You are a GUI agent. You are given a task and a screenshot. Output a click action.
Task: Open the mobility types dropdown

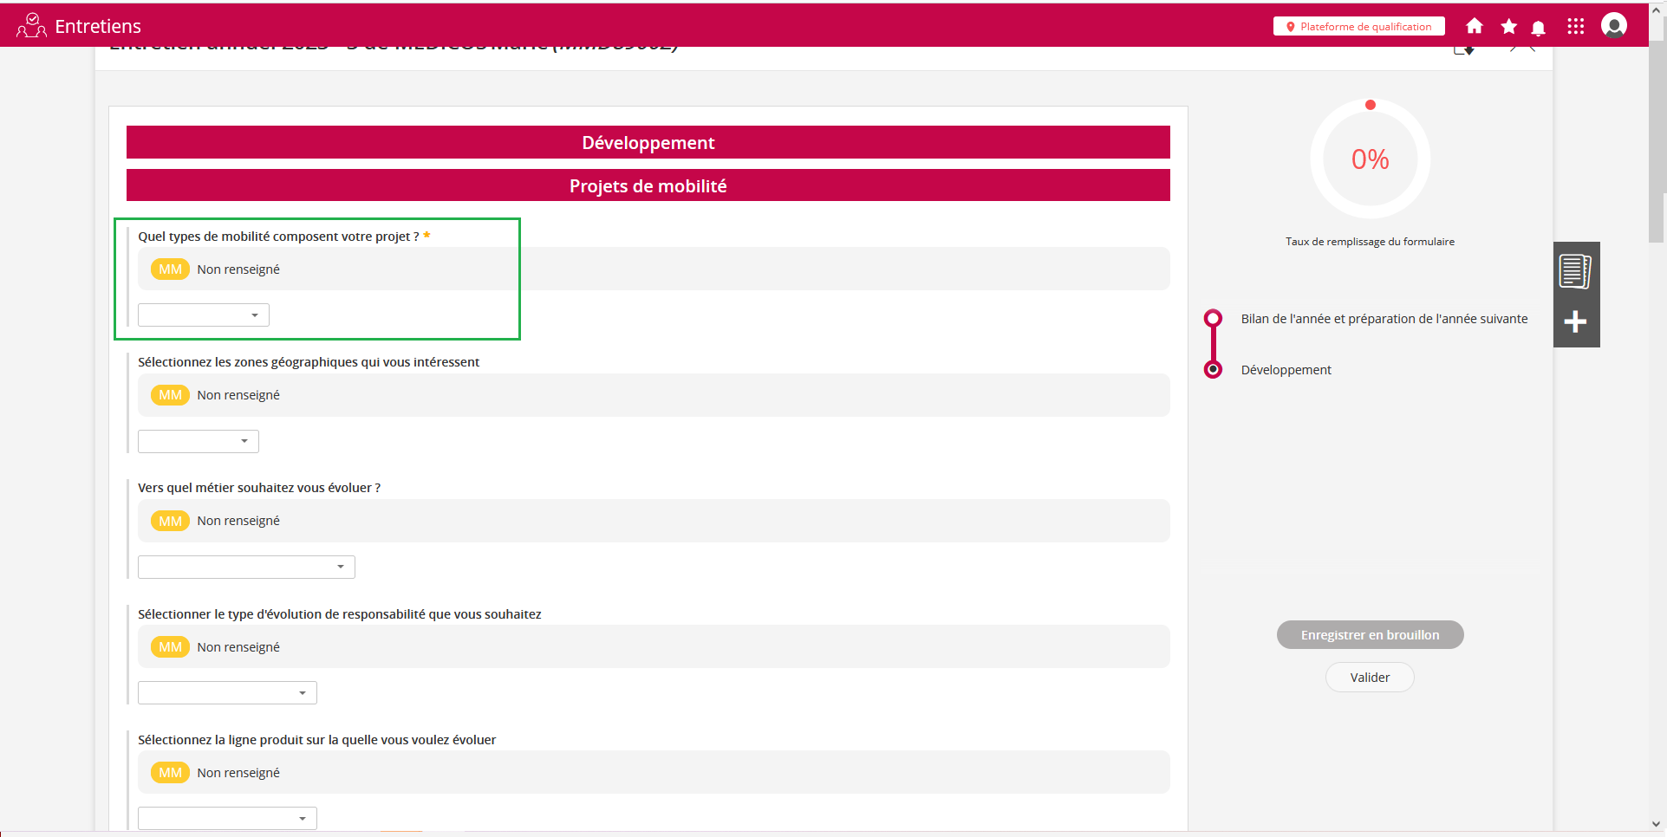point(204,315)
